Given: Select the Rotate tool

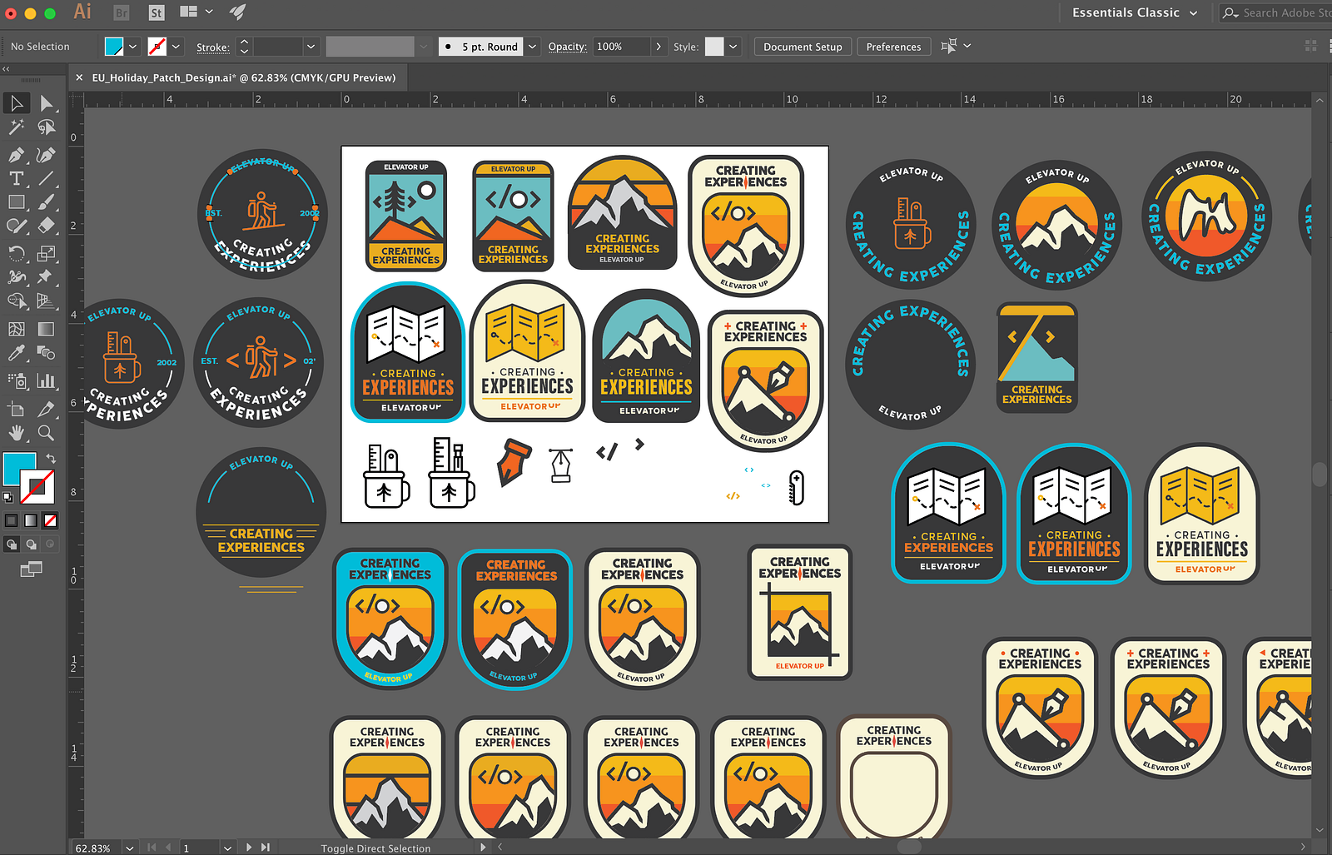Looking at the screenshot, I should pos(17,253).
